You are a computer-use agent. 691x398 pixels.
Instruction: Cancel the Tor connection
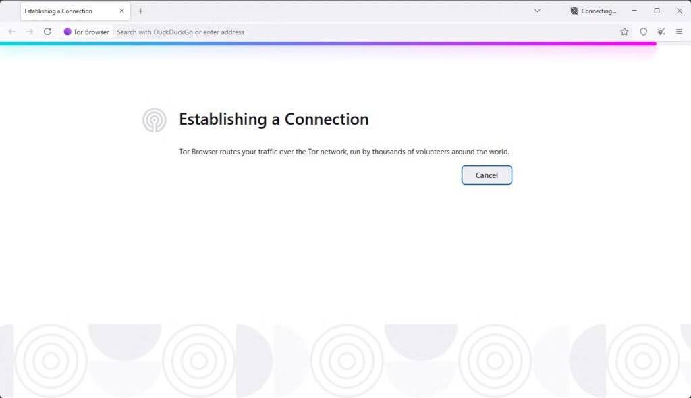point(487,175)
